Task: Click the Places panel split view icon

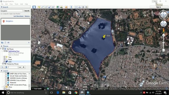Action: tap(6, 67)
